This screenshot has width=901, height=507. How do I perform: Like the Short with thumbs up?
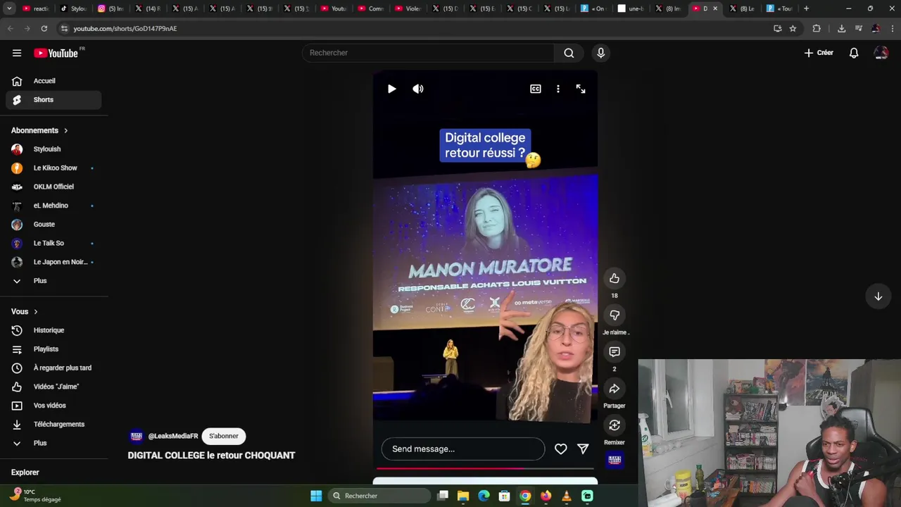615,278
